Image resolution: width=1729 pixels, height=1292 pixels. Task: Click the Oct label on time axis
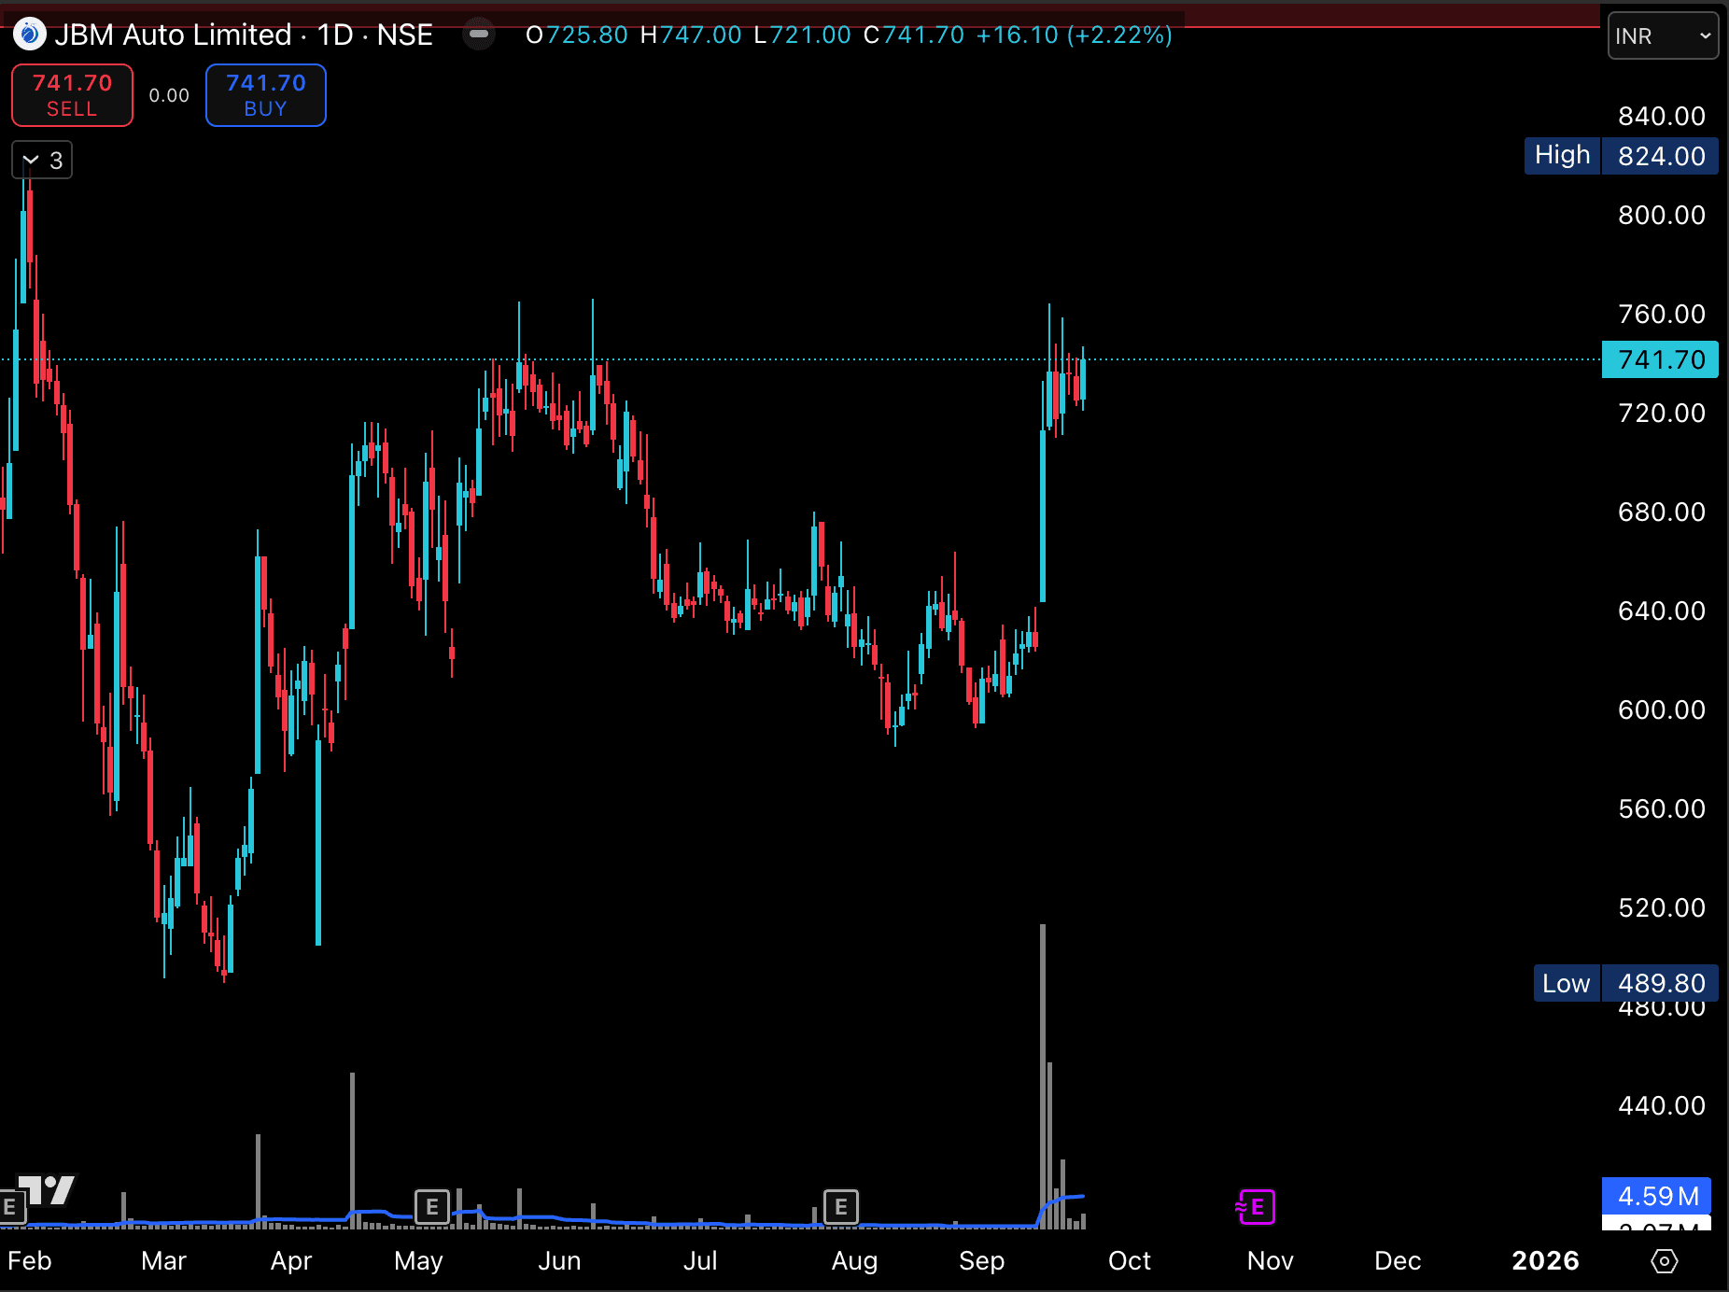click(1130, 1261)
